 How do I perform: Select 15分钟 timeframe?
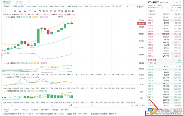[x=68, y=6]
